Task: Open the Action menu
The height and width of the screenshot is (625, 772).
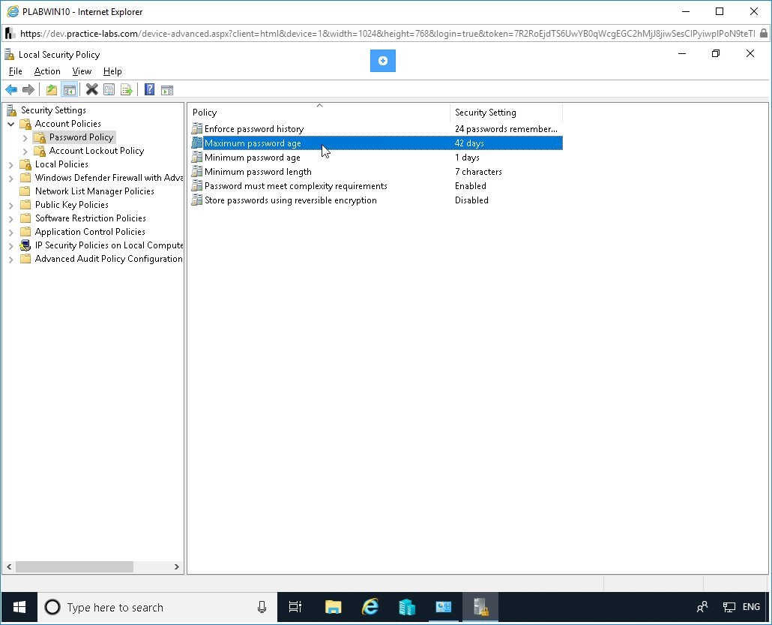Action: tap(47, 71)
